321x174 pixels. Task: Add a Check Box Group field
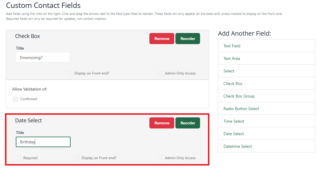(266, 96)
